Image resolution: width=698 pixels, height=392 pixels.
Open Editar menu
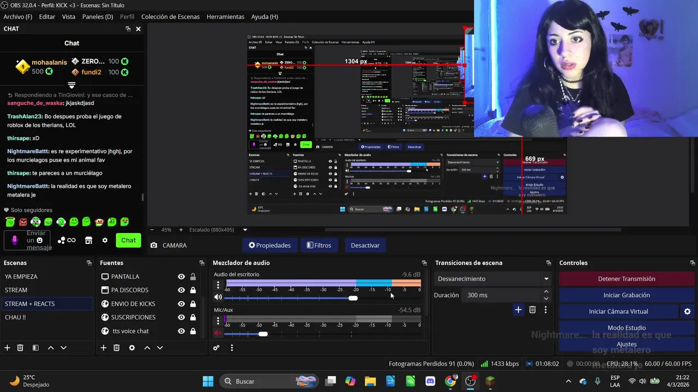(x=47, y=17)
